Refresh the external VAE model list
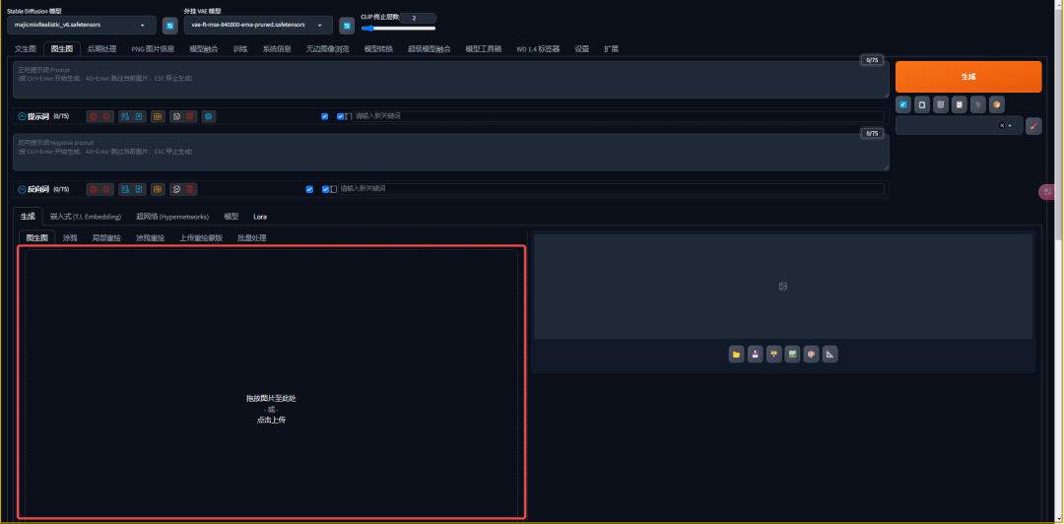The width and height of the screenshot is (1064, 524). coord(347,26)
